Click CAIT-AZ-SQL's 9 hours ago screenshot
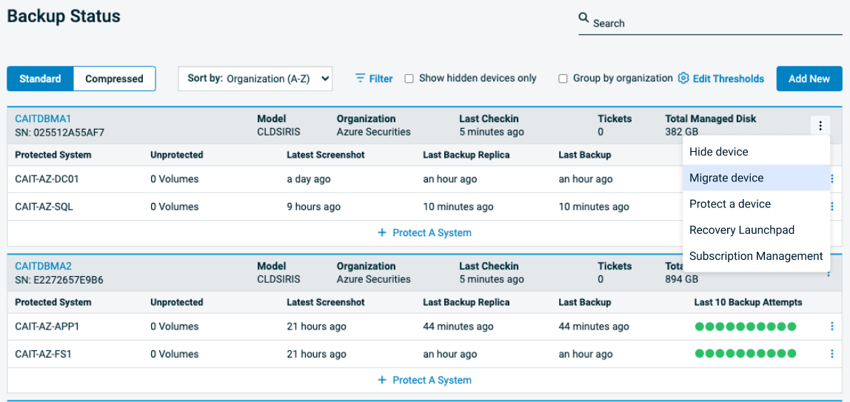The width and height of the screenshot is (850, 402). [314, 207]
